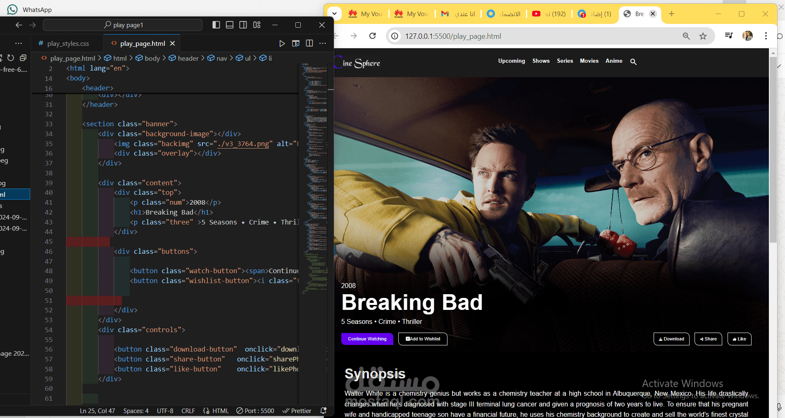The height and width of the screenshot is (418, 785).
Task: Toggle the VS Code bottom panel
Action: [x=230, y=25]
